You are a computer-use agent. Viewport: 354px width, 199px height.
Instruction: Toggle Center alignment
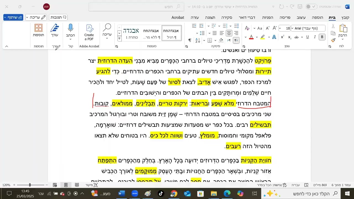[229, 33]
